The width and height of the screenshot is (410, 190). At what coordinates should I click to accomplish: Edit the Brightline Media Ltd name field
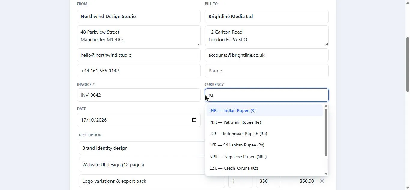[x=267, y=16]
